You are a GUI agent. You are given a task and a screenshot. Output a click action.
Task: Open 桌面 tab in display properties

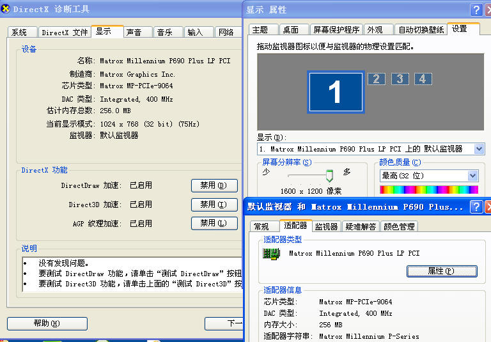(x=293, y=30)
